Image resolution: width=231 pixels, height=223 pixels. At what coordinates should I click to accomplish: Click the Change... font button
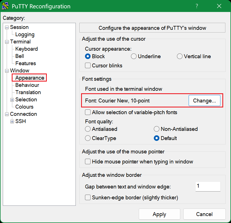click(x=204, y=101)
